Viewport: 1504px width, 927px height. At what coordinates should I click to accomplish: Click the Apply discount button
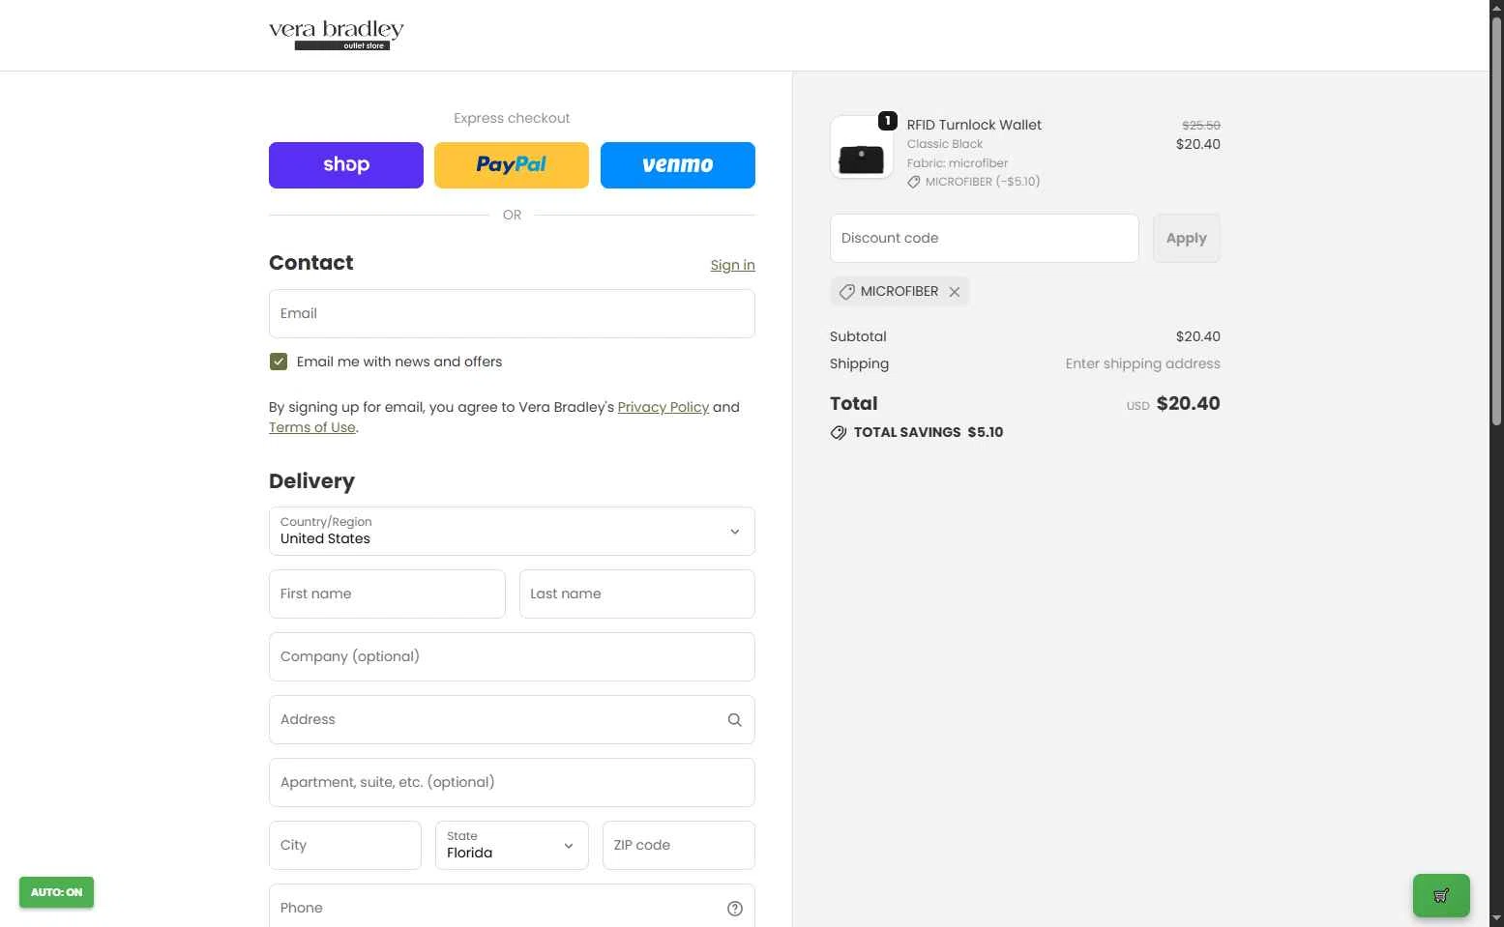[x=1186, y=239]
